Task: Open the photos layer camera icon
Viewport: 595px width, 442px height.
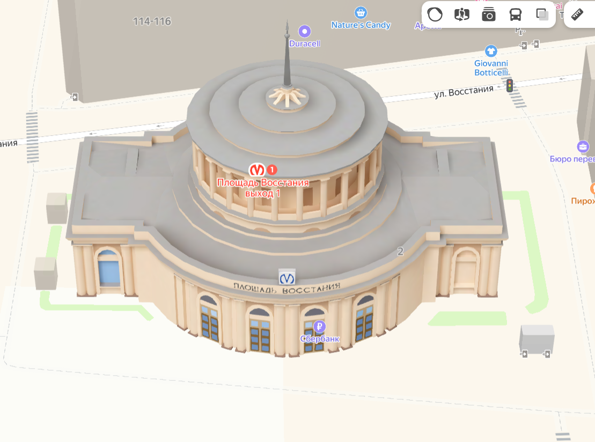Action: coord(489,15)
